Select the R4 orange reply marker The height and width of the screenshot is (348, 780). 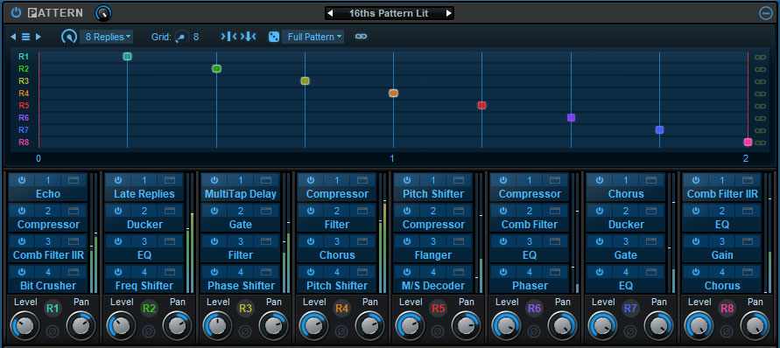(x=393, y=93)
